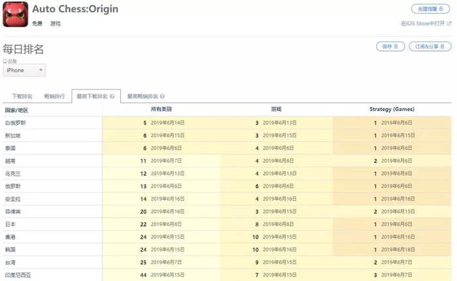Click 白俄罗斯 all-category cell 2019年6月14日
Screen dimensions: 457x281
click(161, 123)
